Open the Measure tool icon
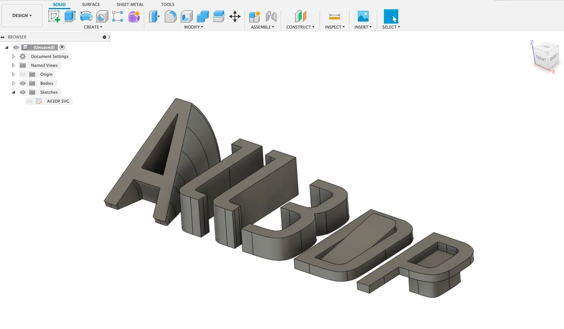 pyautogui.click(x=335, y=16)
